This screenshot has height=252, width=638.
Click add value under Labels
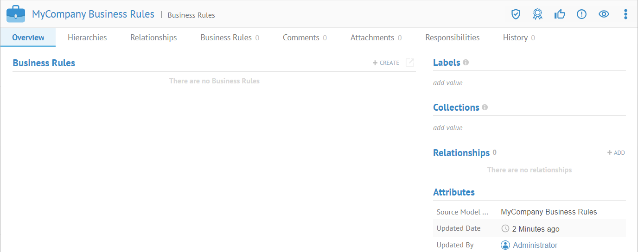point(448,83)
